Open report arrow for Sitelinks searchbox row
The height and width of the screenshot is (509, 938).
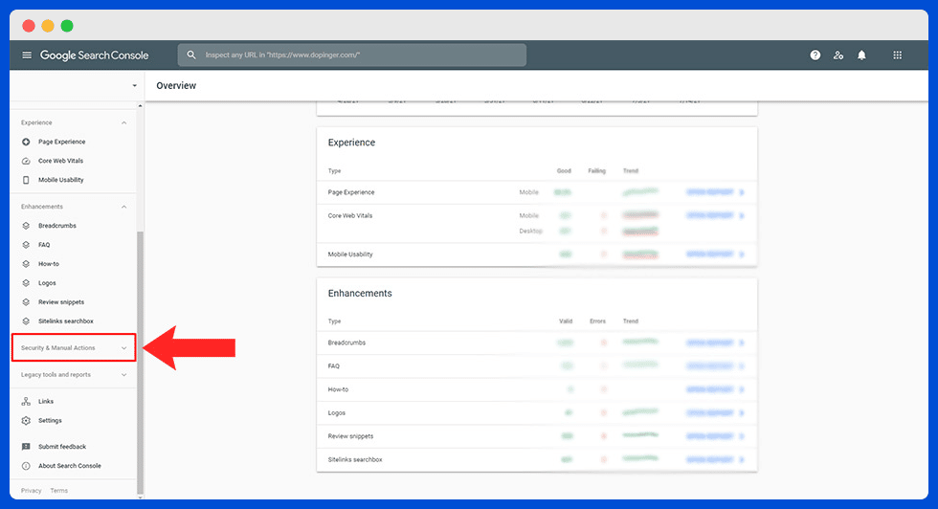742,460
